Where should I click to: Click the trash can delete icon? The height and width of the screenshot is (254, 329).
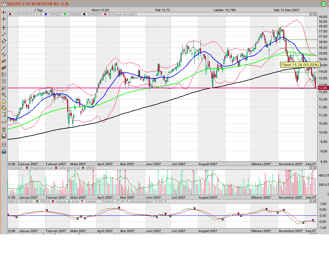click(x=4, y=129)
